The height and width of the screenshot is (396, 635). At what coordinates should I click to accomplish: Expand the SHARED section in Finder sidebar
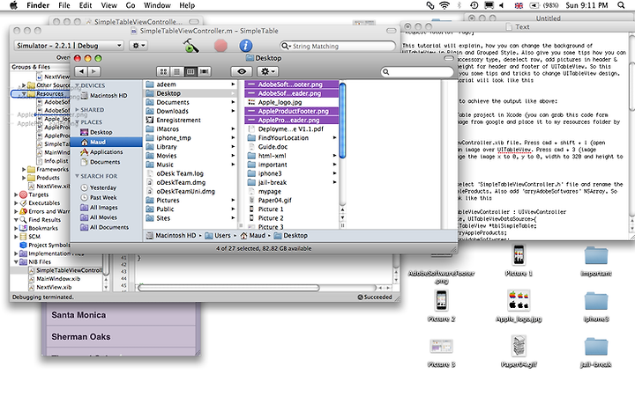(x=78, y=109)
